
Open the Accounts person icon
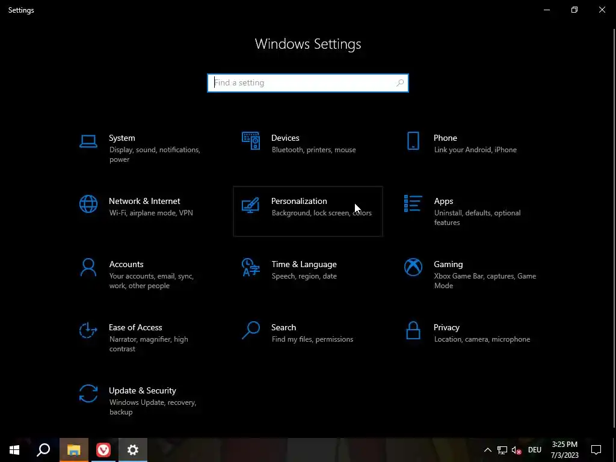coord(88,267)
